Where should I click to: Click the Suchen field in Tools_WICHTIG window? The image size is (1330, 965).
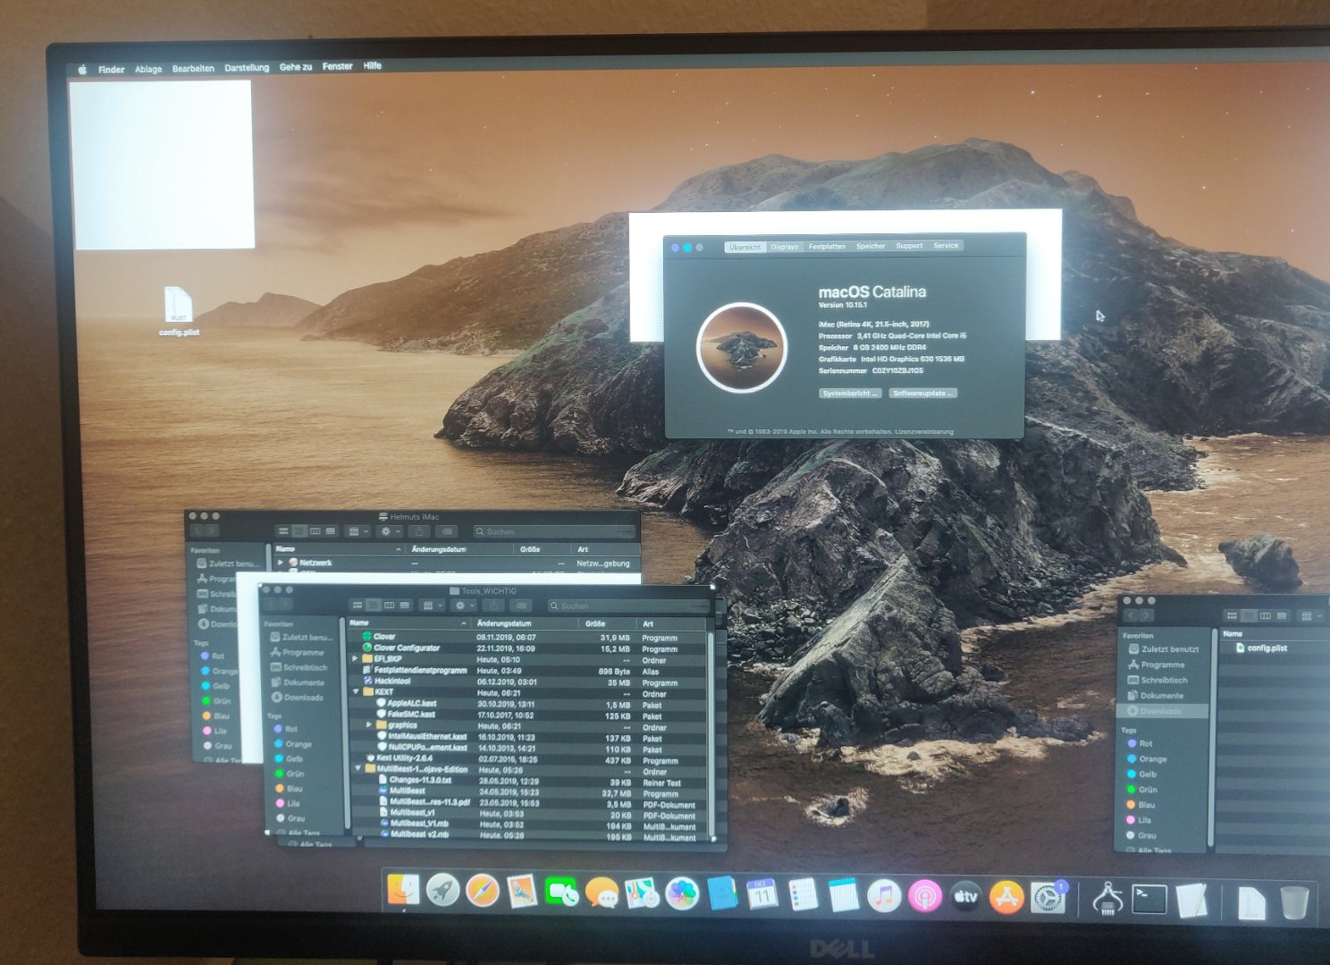tap(627, 605)
